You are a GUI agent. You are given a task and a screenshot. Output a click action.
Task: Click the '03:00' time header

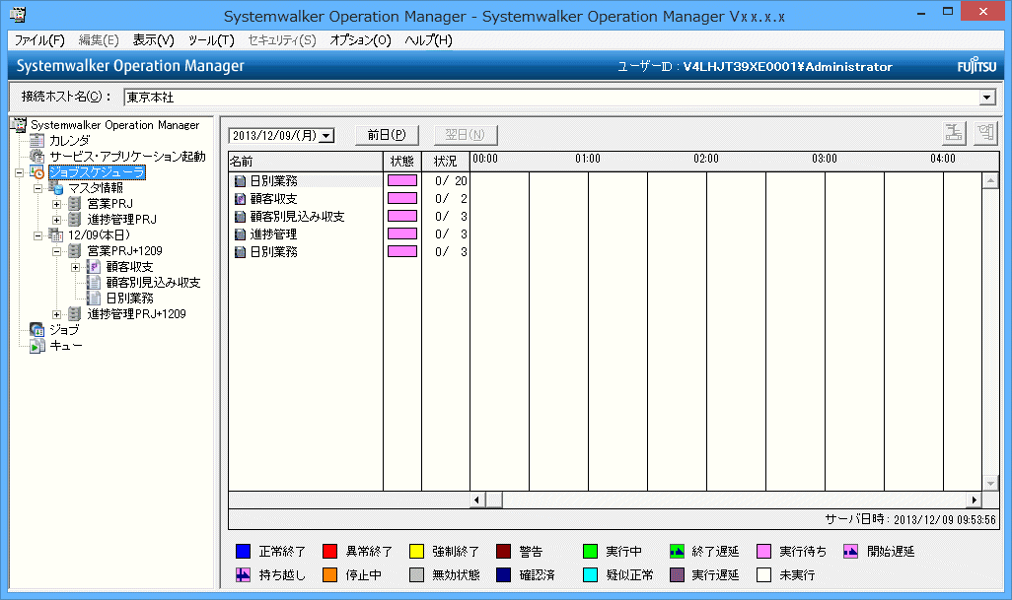pos(825,159)
